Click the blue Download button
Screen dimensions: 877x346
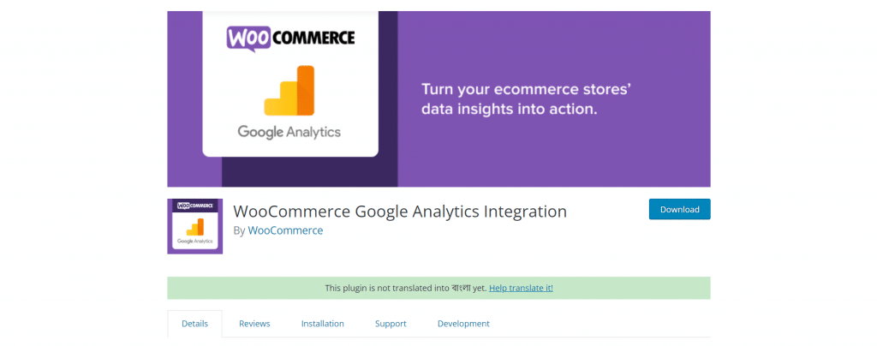679,210
